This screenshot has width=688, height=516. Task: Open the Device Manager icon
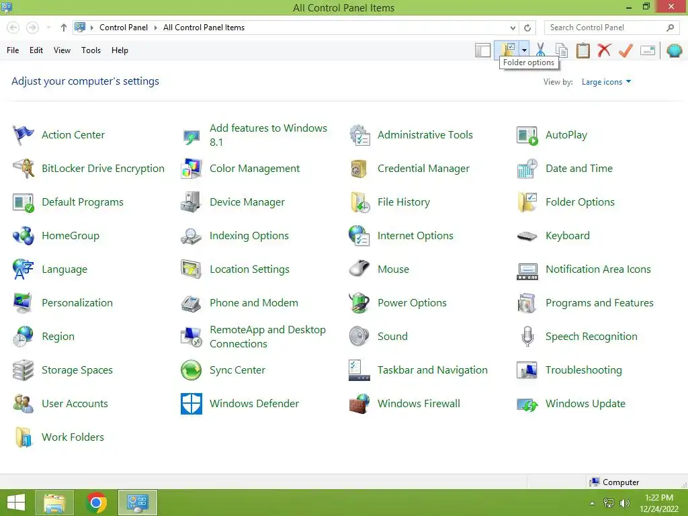coord(191,202)
